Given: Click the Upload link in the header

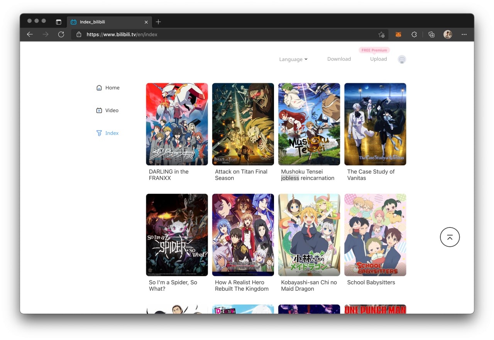Looking at the screenshot, I should pos(378,59).
